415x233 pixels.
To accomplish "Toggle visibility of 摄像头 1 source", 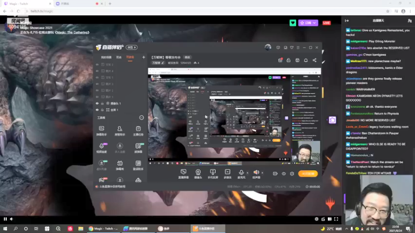I will coord(97,104).
